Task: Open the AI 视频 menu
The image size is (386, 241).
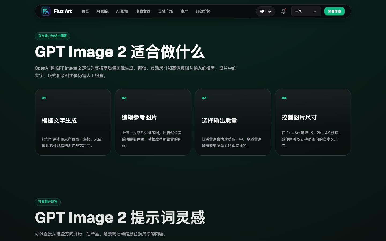Action: click(x=122, y=11)
